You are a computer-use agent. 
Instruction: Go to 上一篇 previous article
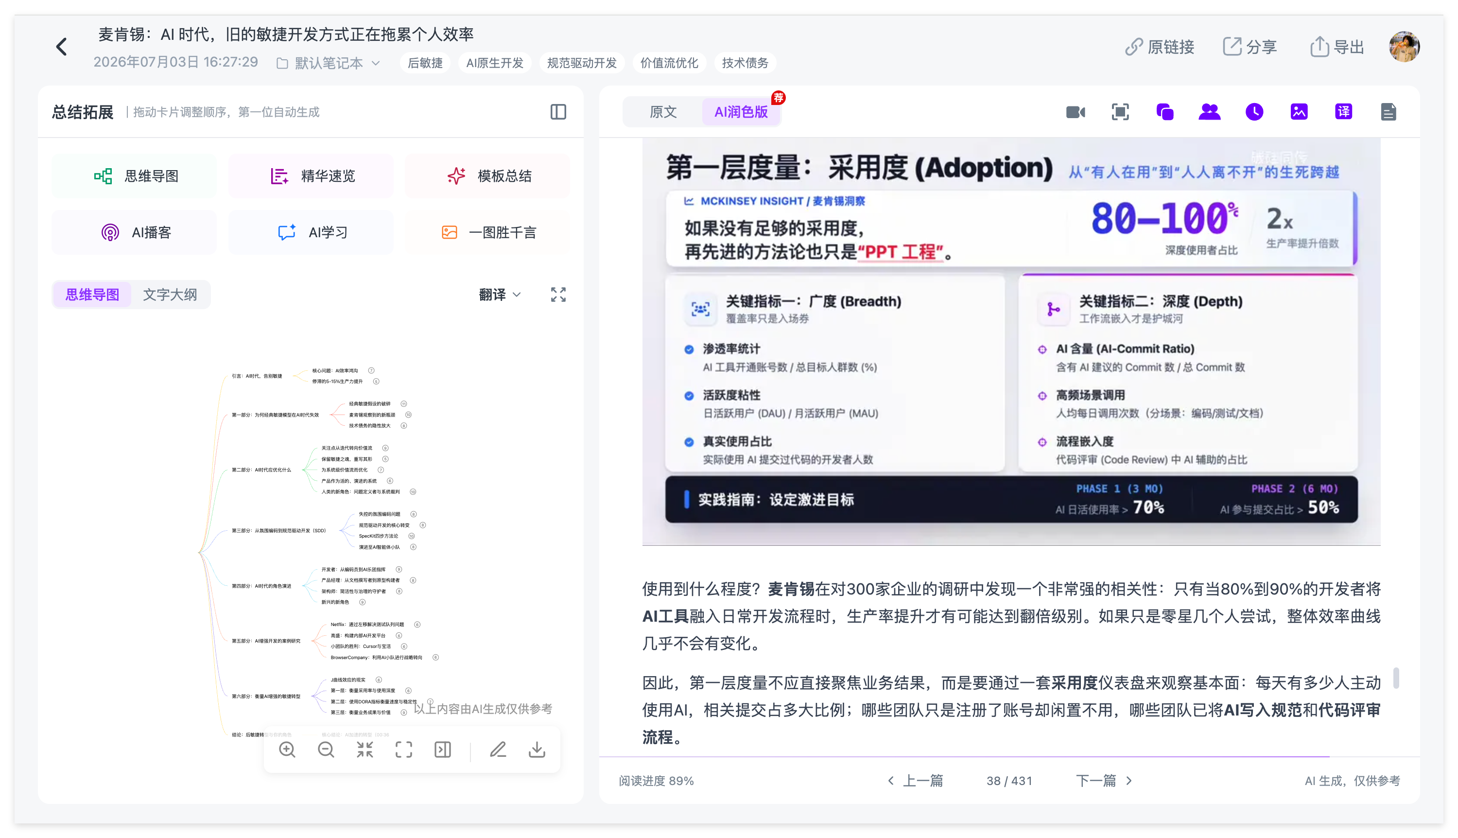pos(915,781)
